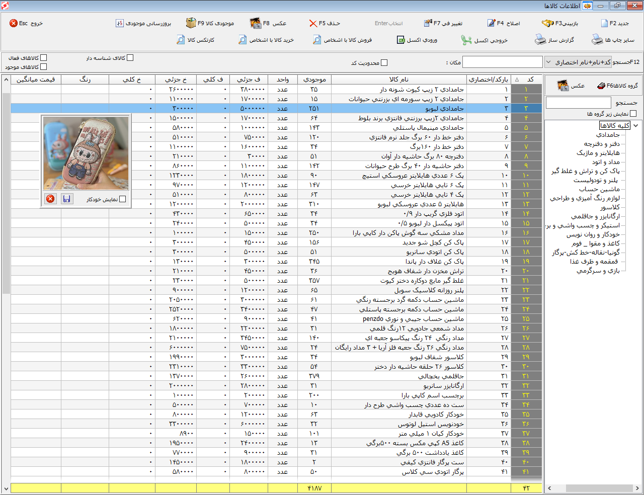Image resolution: width=644 pixels, height=495 pixels.
Task: Select هایلایتر و ماژیک category
Action: (x=598, y=153)
